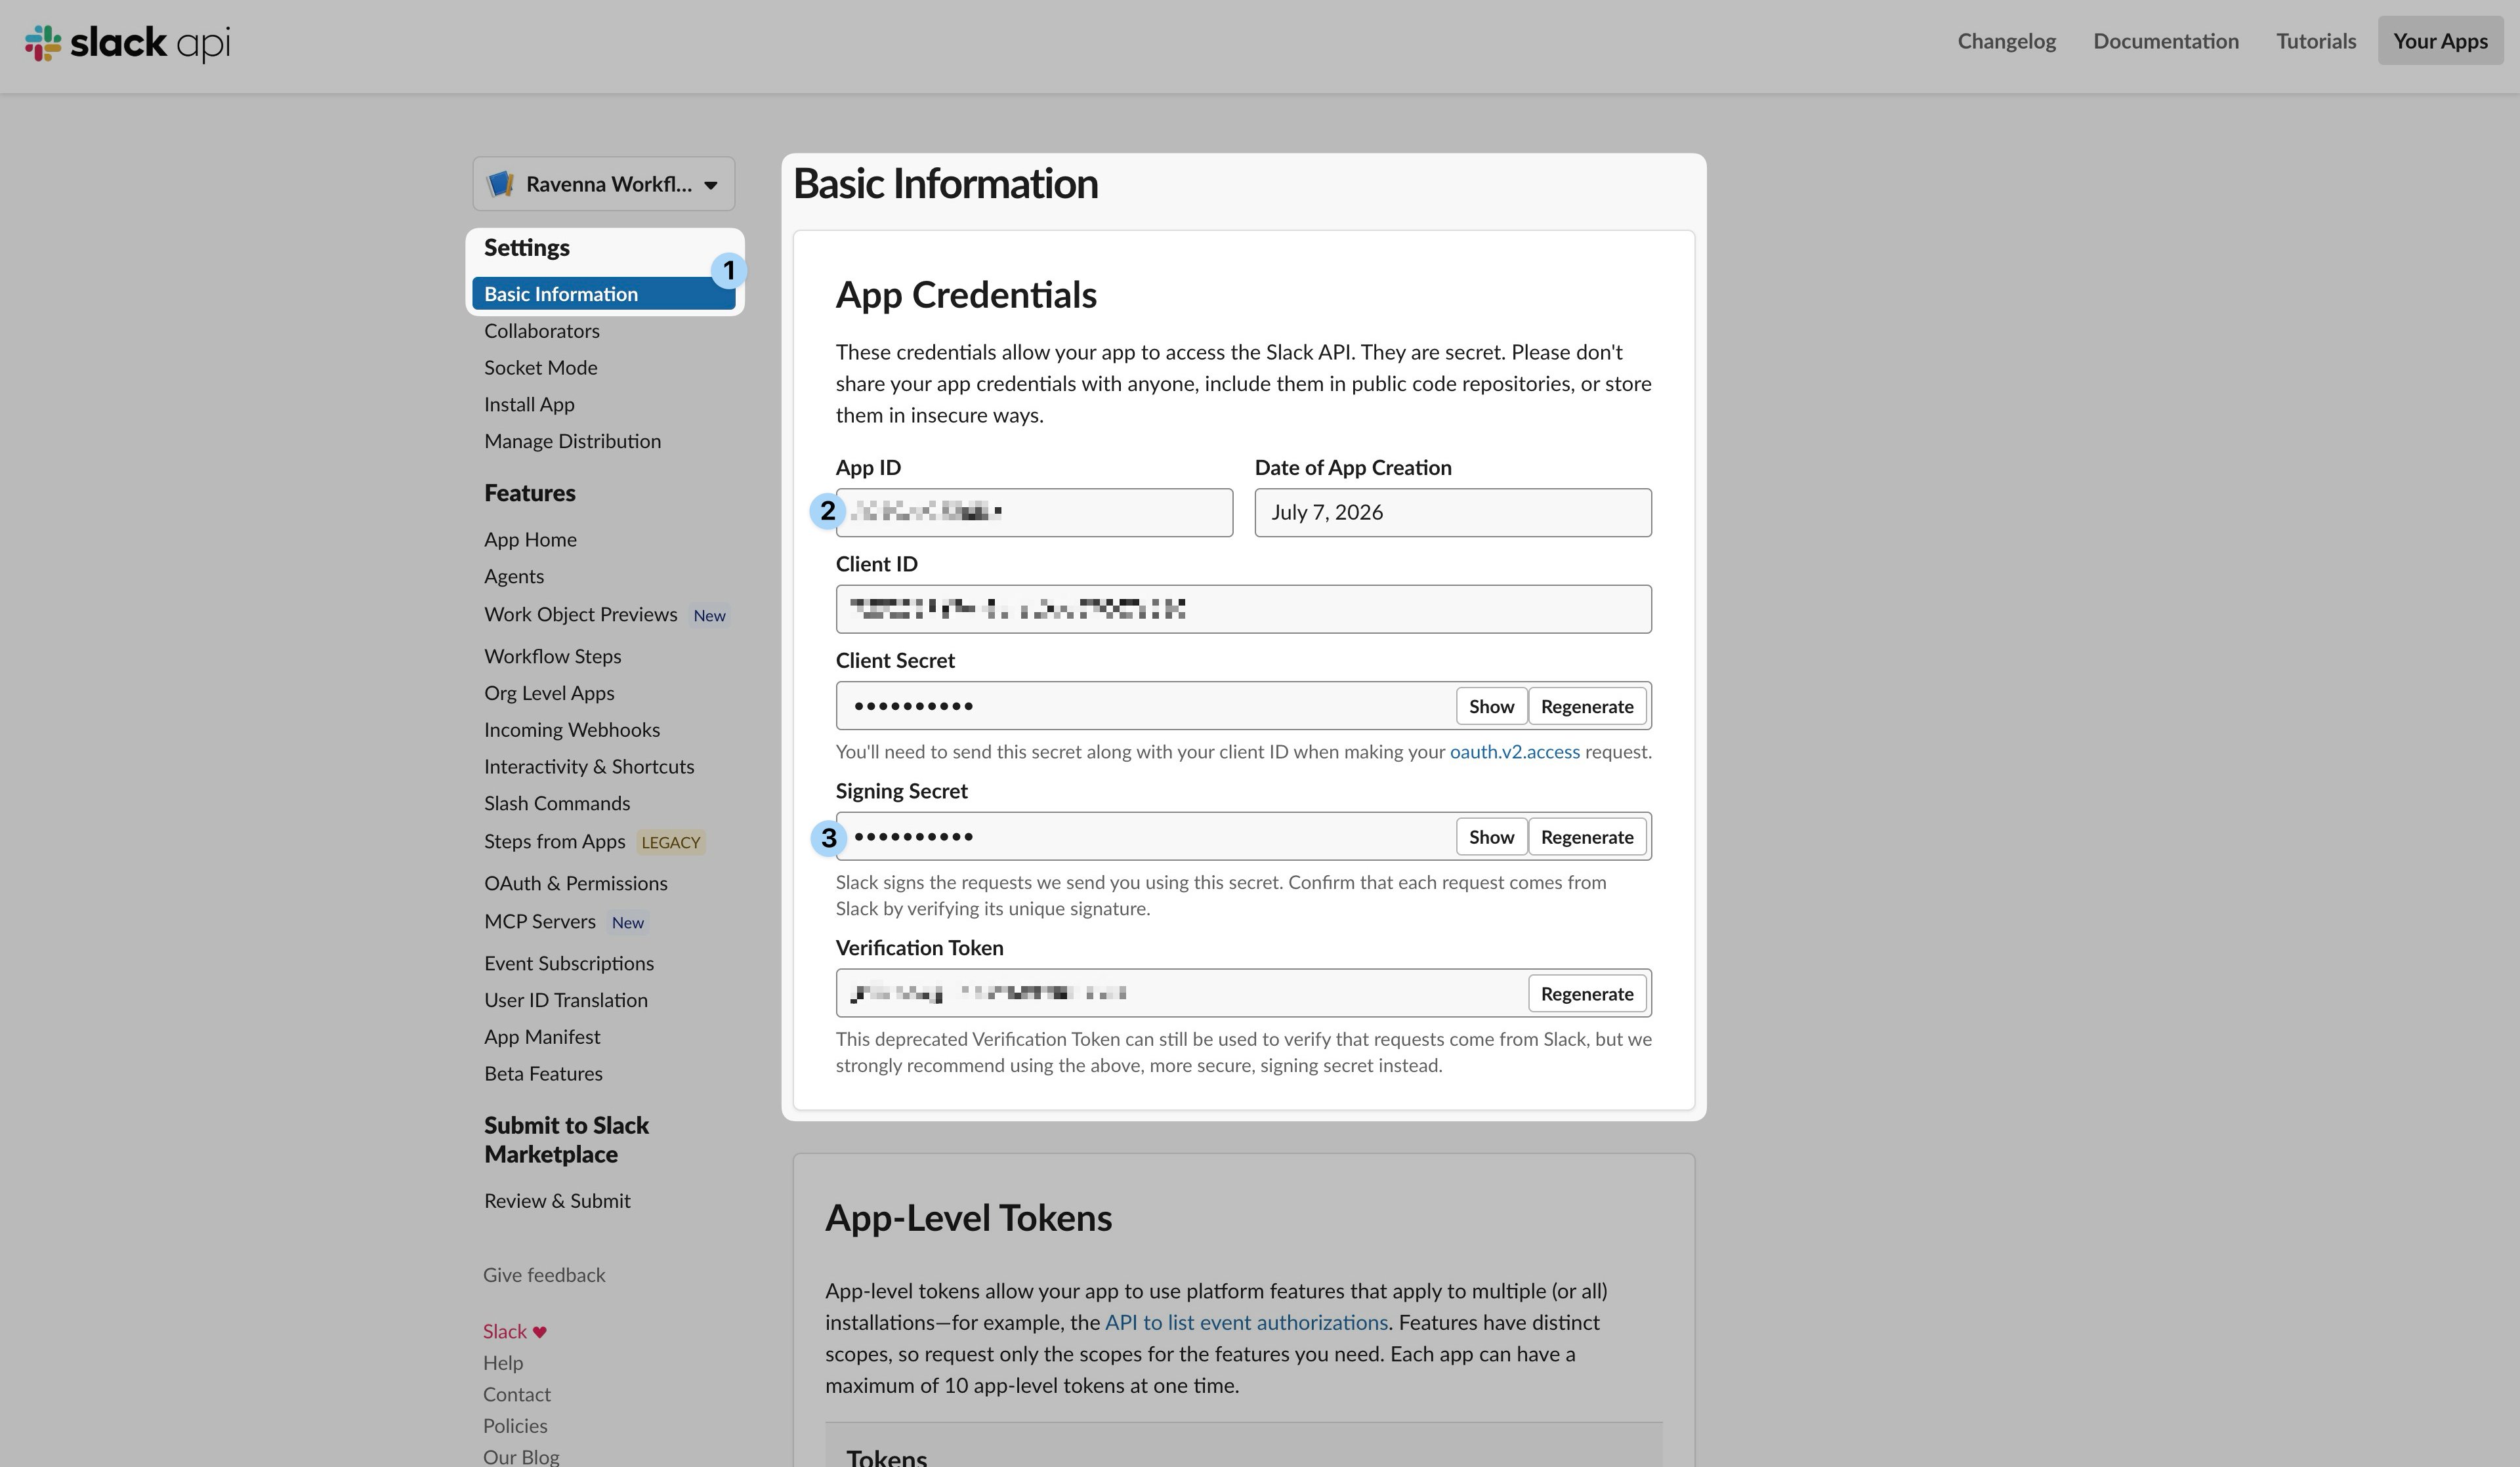Screen dimensions: 2520x1467
Task: Open Incoming Webhooks
Action: click(572, 730)
